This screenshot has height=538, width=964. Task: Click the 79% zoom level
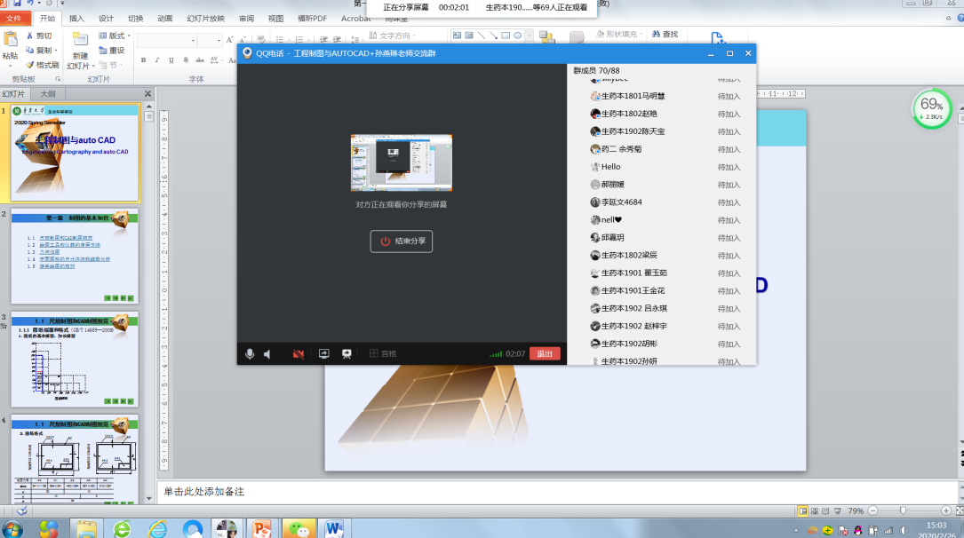856,511
